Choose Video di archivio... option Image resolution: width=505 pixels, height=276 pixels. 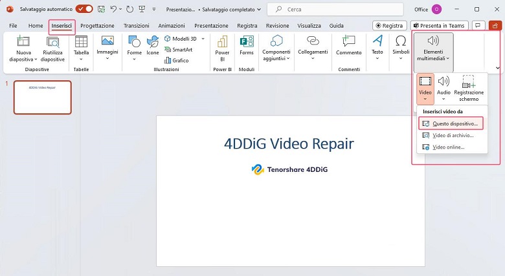[451, 136]
